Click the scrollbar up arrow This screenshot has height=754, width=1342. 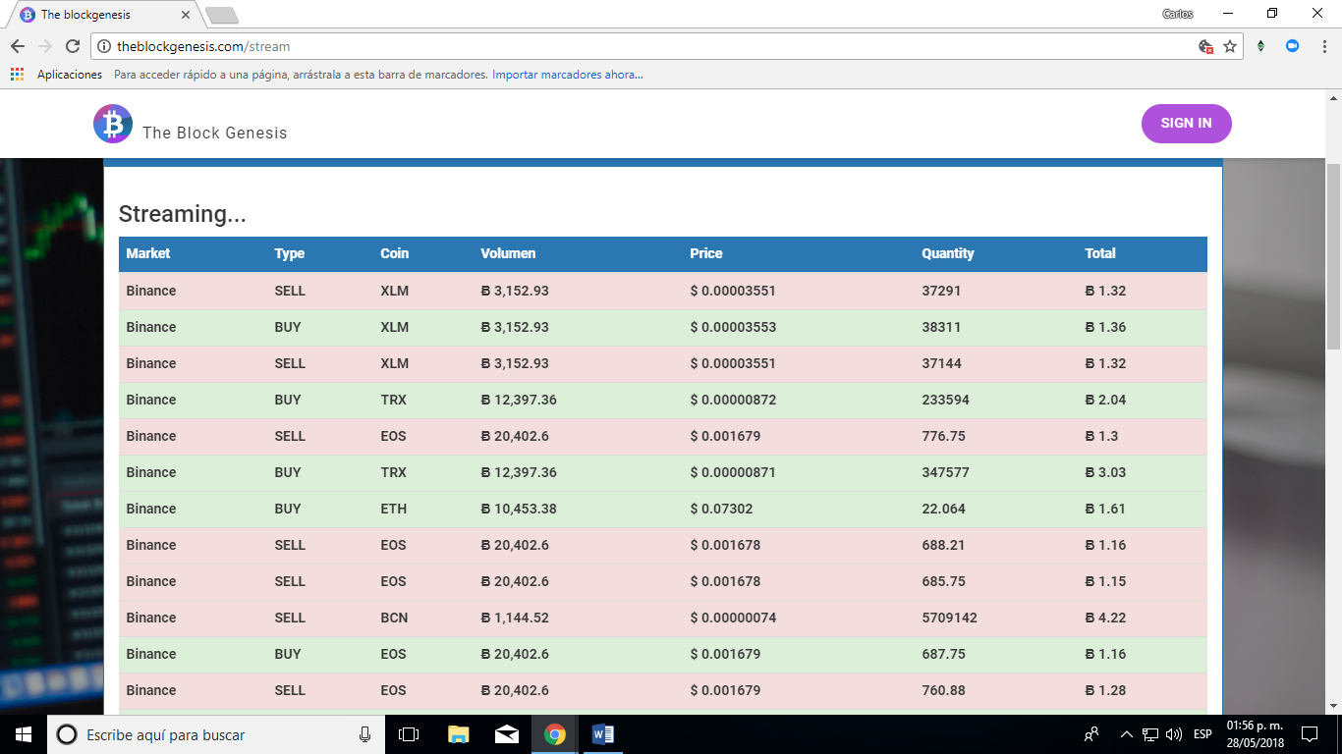1333,98
